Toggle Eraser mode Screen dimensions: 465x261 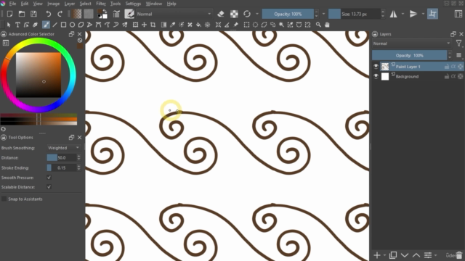[x=221, y=14]
